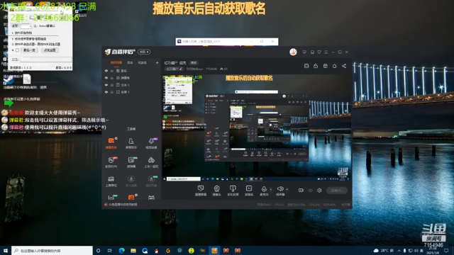Open the Windows Start button

pos(6,250)
